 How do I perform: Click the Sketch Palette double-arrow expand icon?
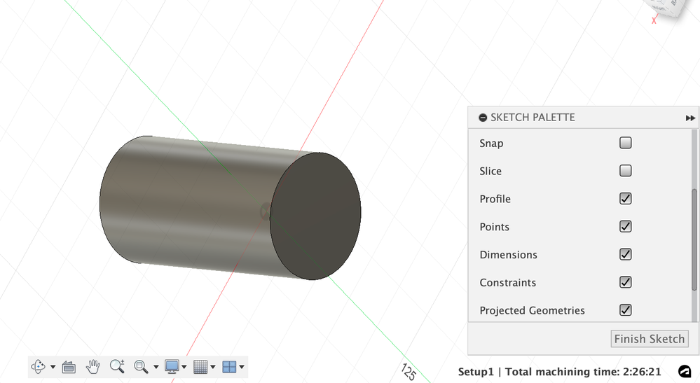690,118
